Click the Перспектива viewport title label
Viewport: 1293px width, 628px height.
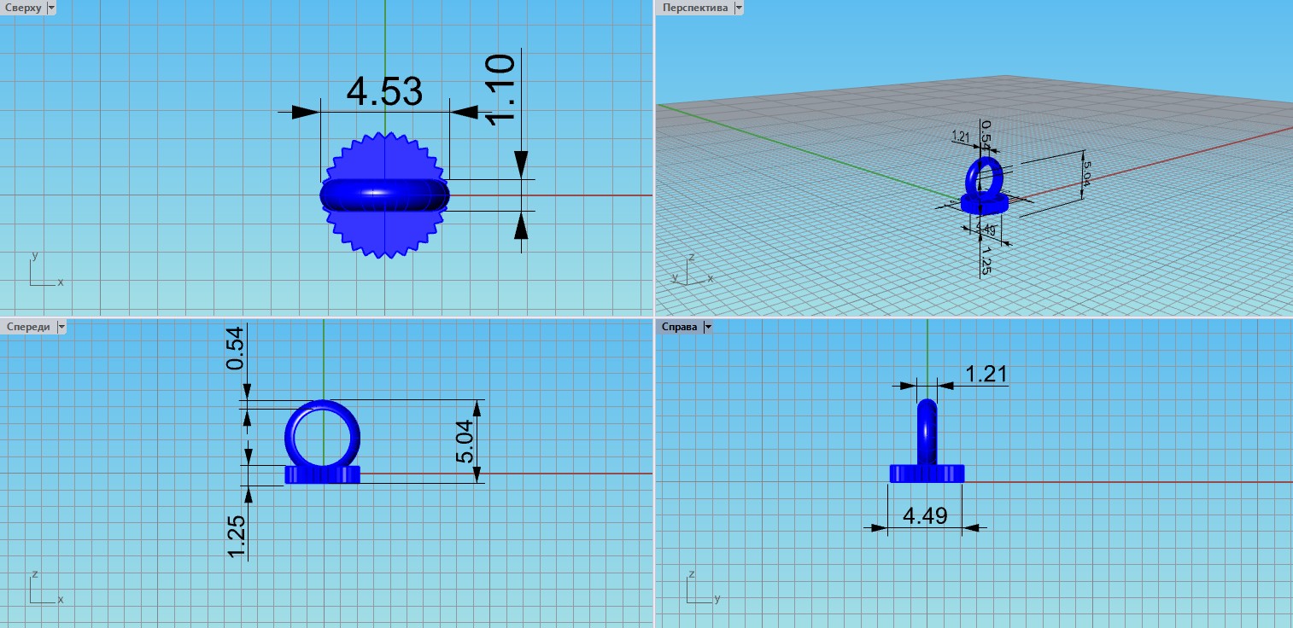[694, 8]
